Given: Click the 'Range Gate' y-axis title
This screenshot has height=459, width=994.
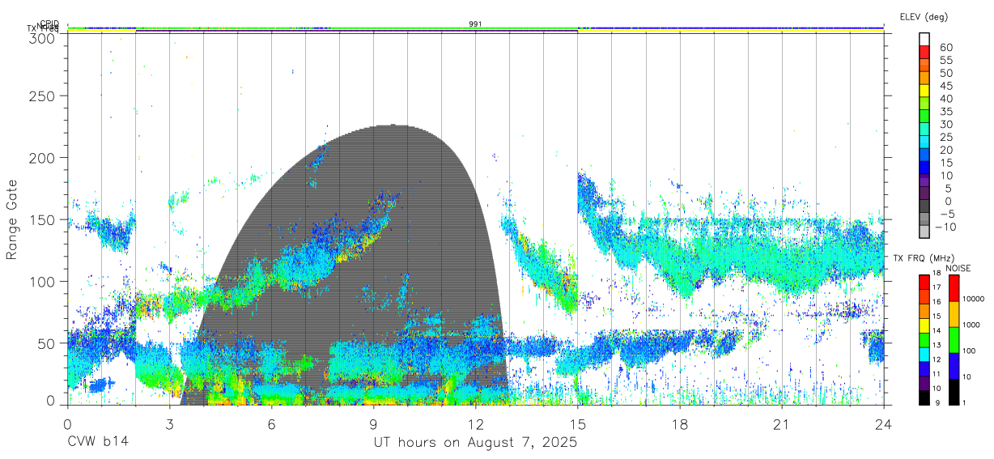Looking at the screenshot, I should [12, 220].
